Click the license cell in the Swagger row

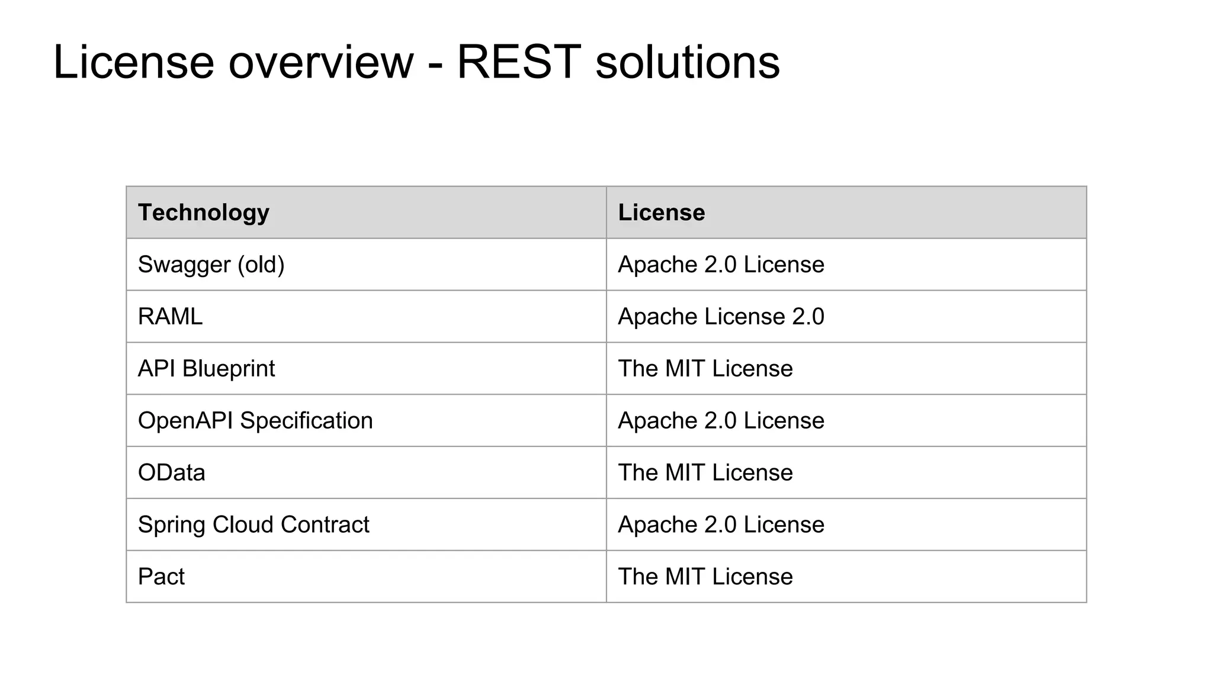(721, 265)
